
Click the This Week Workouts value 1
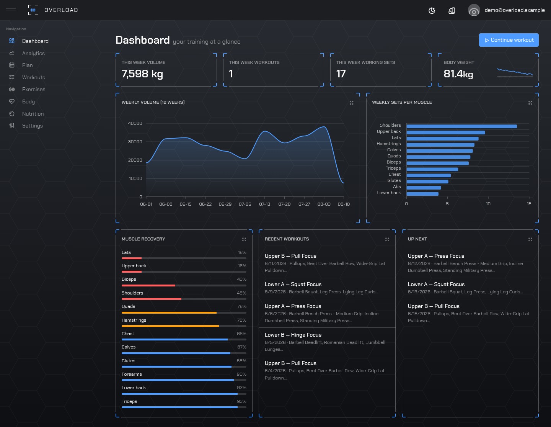coord(231,74)
